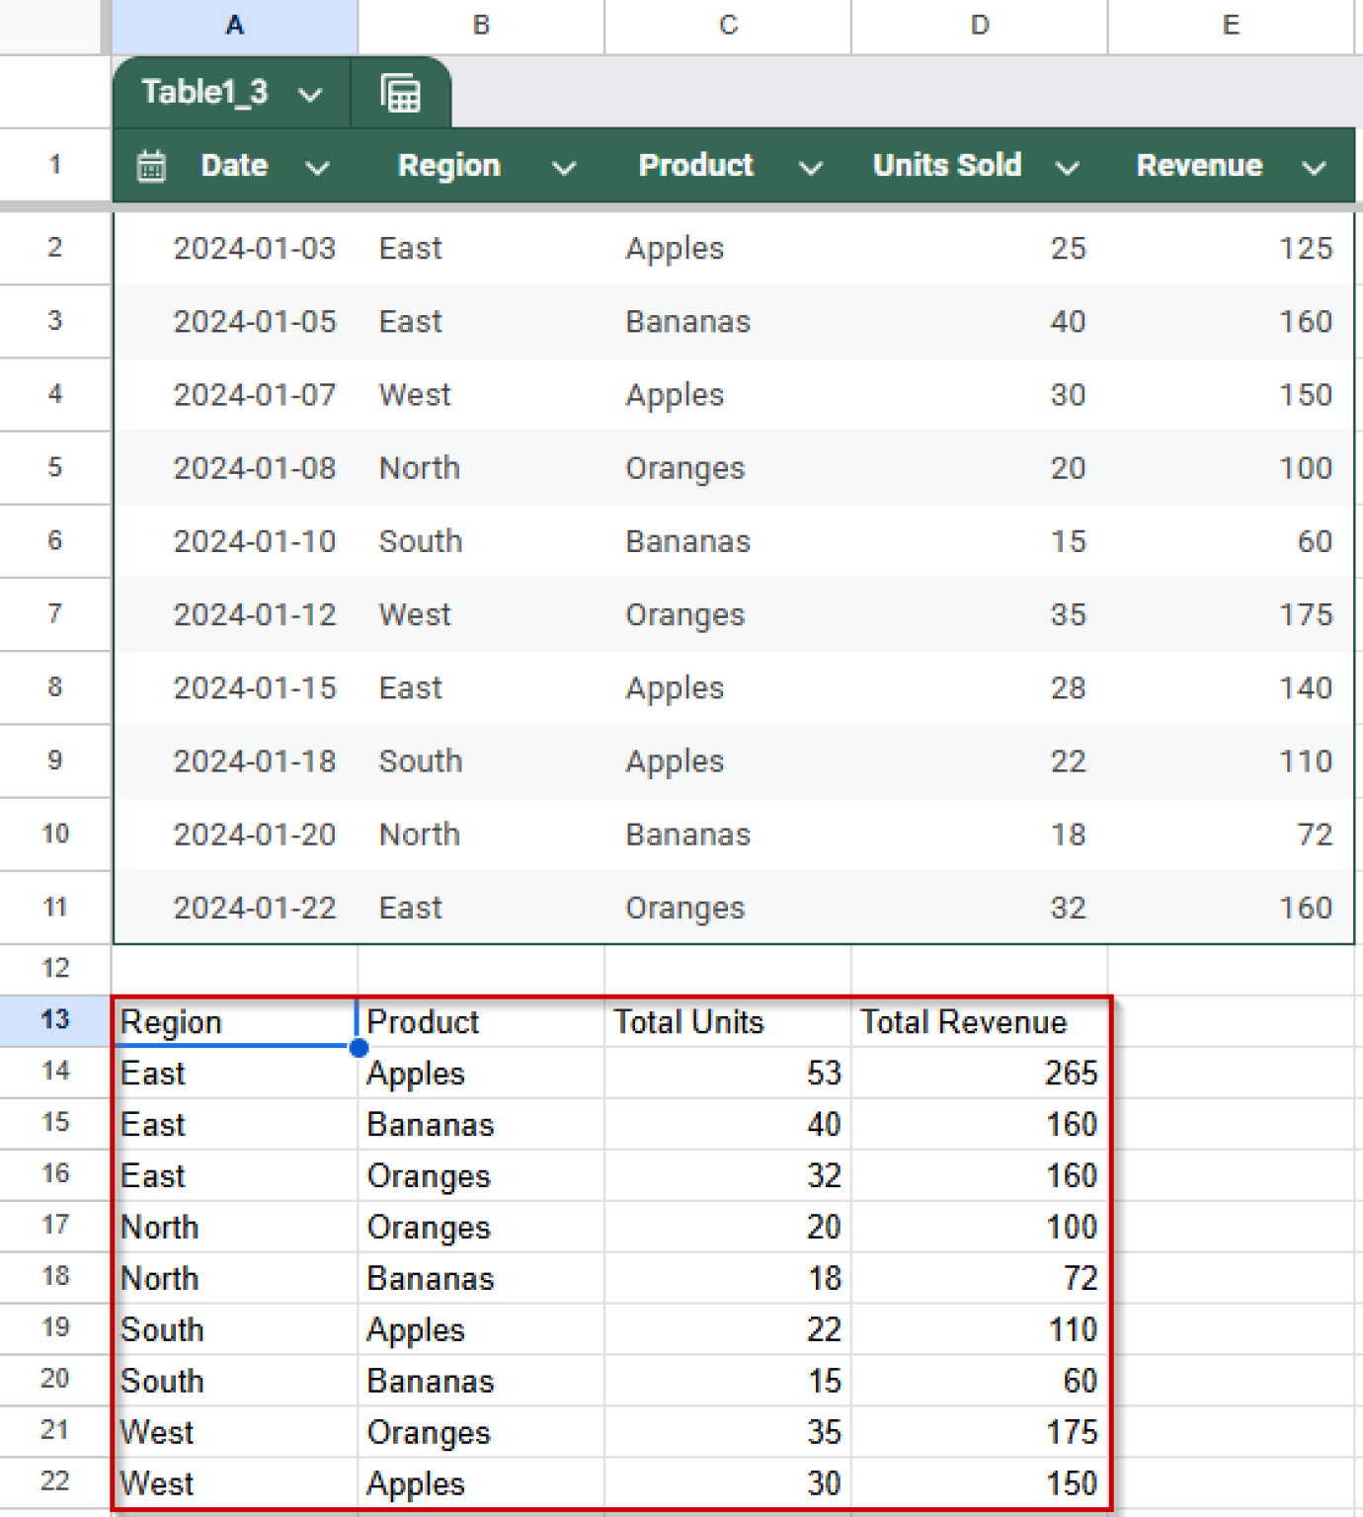Click the cell containing 2024-01-03
This screenshot has width=1363, height=1517.
[254, 248]
